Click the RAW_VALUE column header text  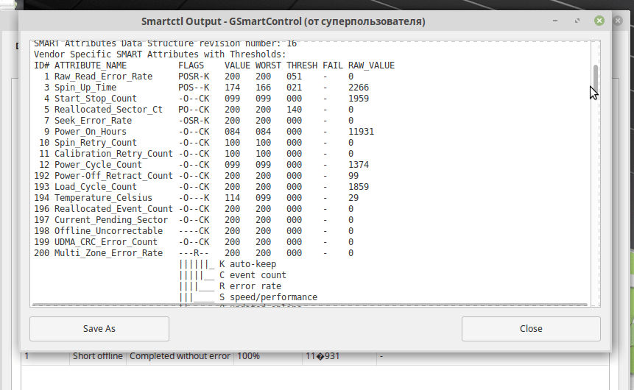coord(371,65)
